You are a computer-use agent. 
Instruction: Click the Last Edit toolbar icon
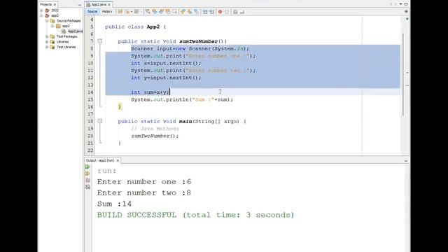tap(120, 12)
